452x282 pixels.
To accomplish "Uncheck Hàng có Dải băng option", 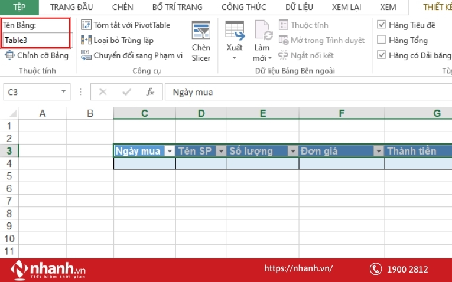I will pyautogui.click(x=382, y=55).
